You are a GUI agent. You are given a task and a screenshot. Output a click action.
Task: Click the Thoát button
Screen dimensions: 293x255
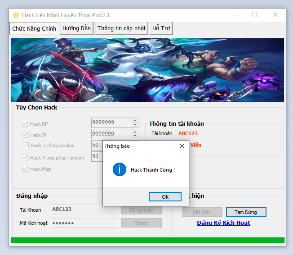click(x=142, y=223)
